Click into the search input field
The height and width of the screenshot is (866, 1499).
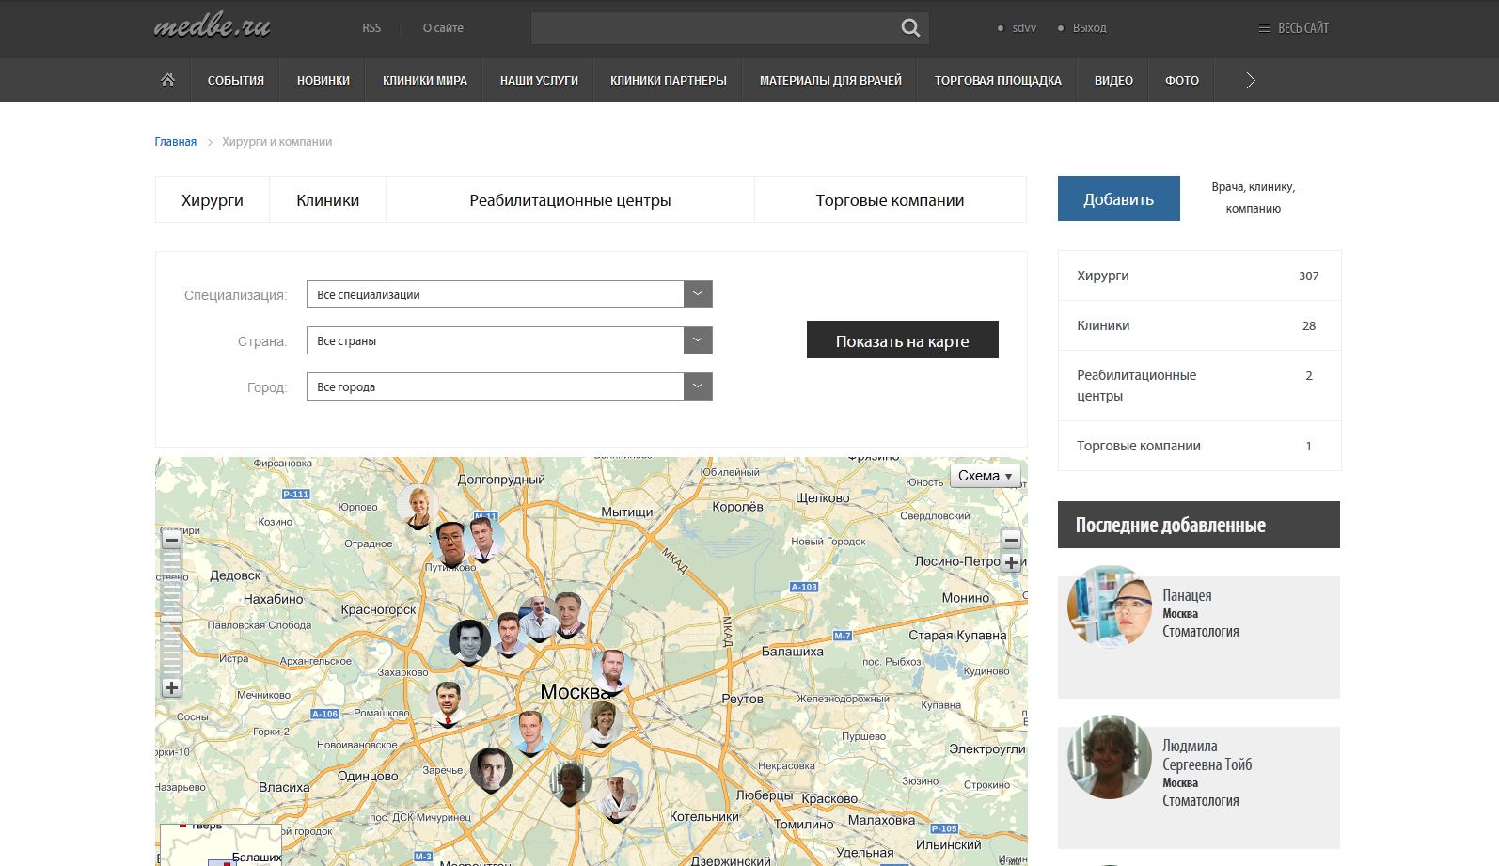tap(715, 28)
